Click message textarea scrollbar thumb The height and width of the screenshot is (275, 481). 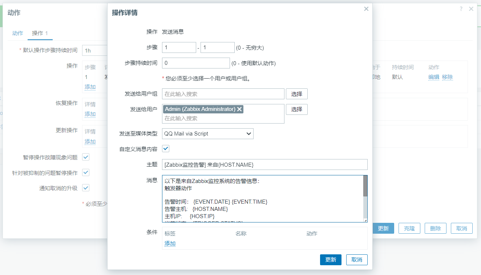(x=365, y=186)
